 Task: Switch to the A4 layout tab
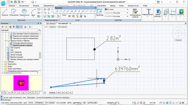[x=59, y=92]
